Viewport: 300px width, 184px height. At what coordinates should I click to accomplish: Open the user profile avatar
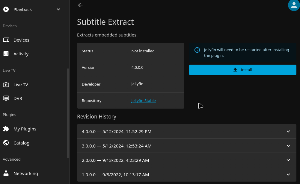294,5
